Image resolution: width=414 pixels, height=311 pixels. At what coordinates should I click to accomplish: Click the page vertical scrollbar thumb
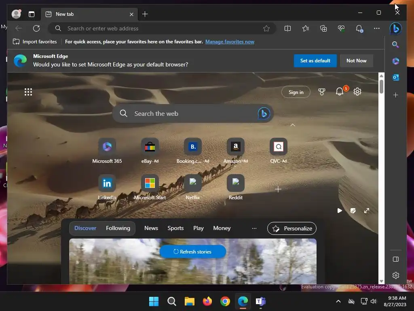(x=381, y=87)
